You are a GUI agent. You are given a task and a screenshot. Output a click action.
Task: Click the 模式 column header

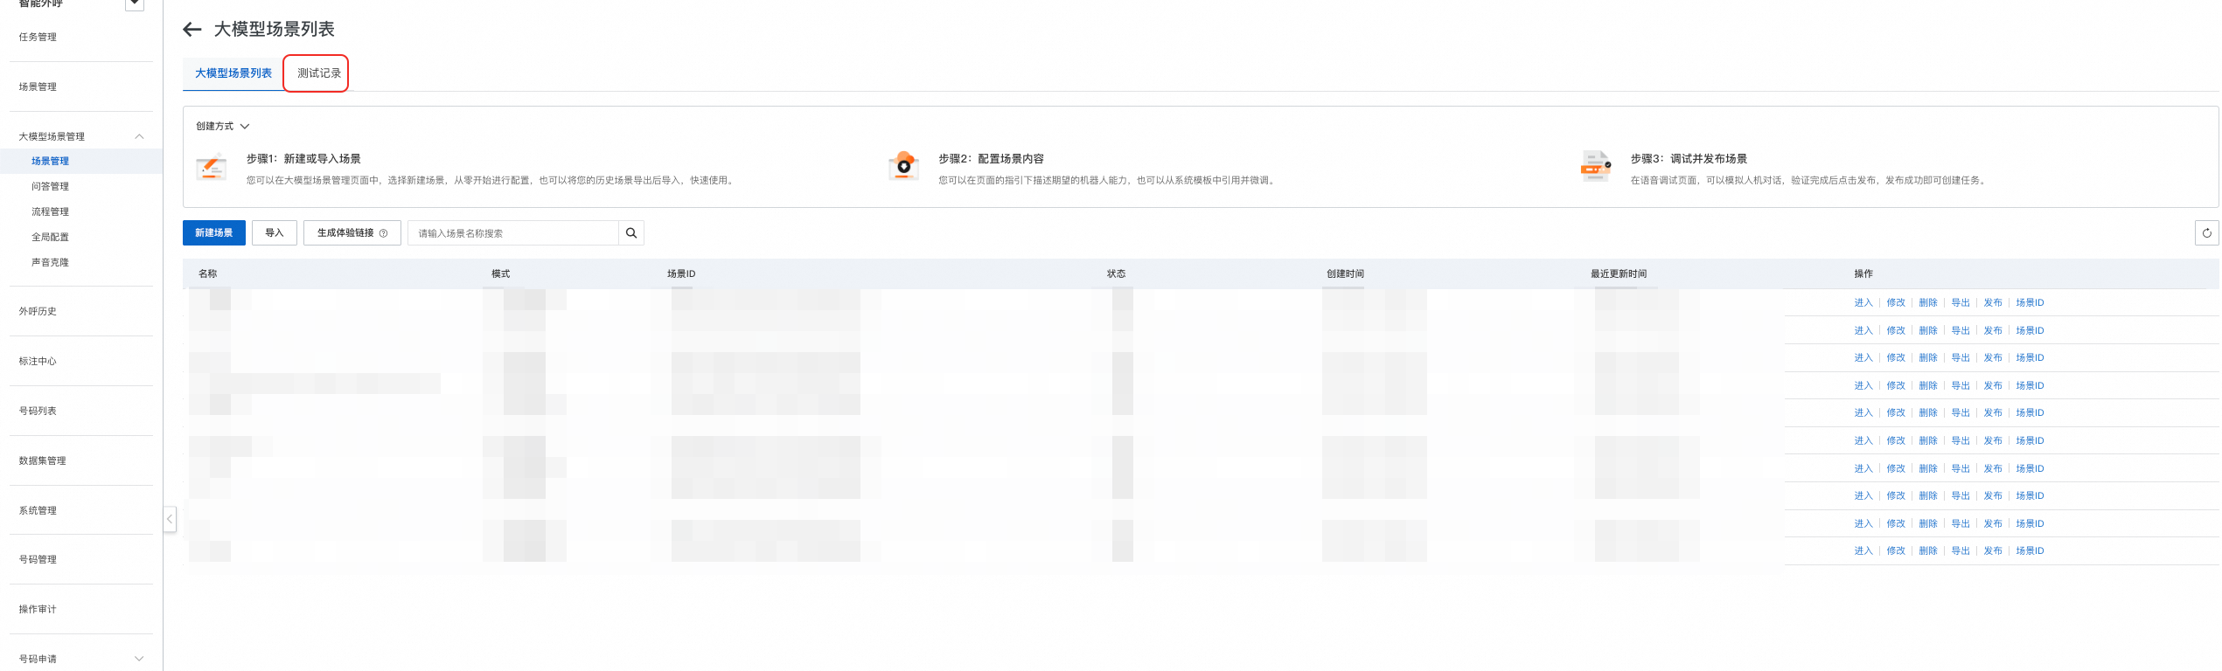[500, 273]
